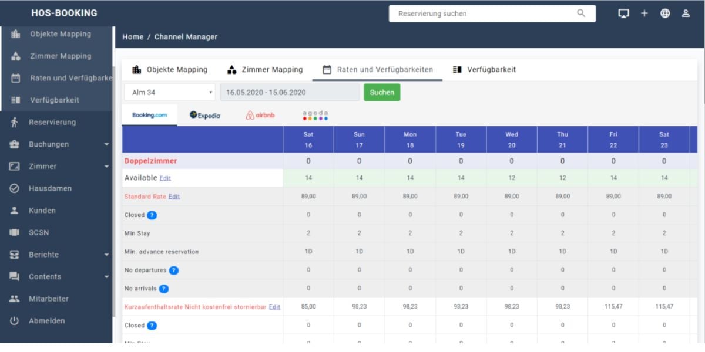Click the plus icon in header
Image resolution: width=705 pixels, height=352 pixels.
[x=644, y=13]
